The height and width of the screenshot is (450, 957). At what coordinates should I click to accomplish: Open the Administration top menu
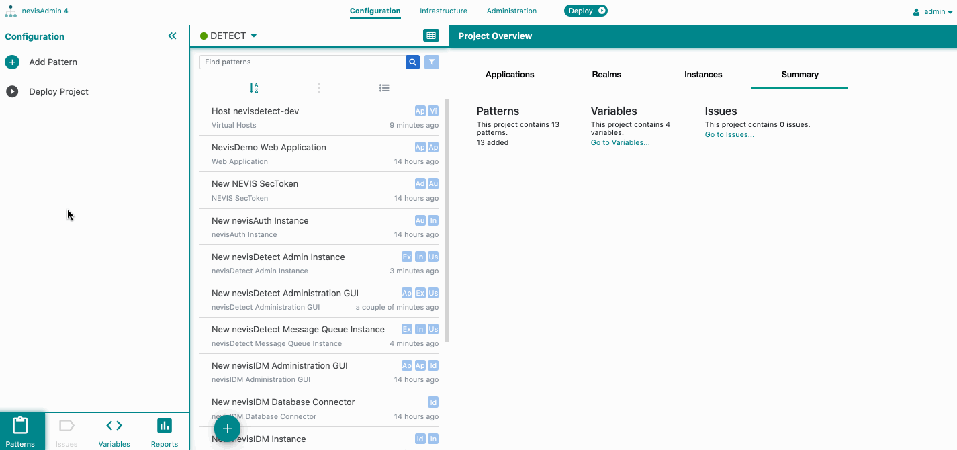(512, 11)
